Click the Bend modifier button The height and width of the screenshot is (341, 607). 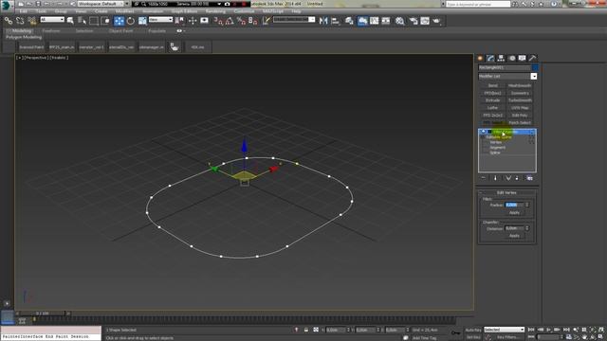pos(492,85)
